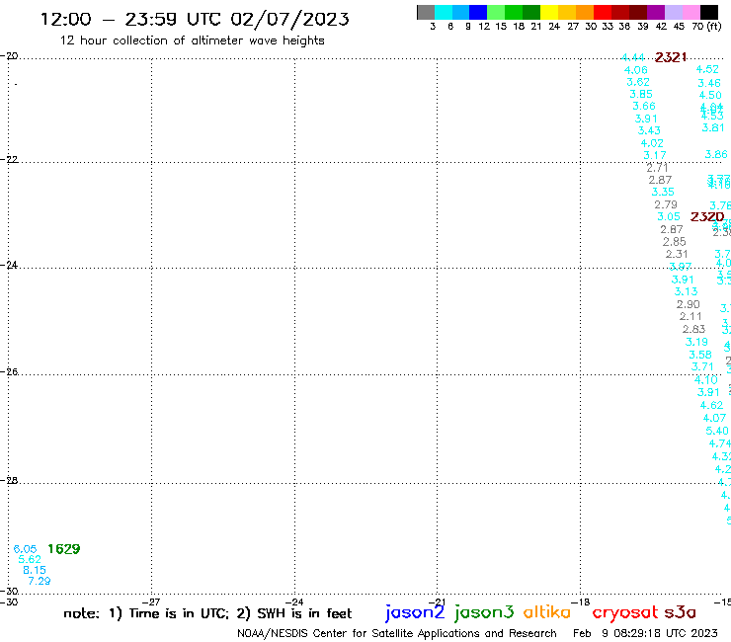Click the wave height value 6.05
The height and width of the screenshot is (642, 731).
tap(25, 549)
